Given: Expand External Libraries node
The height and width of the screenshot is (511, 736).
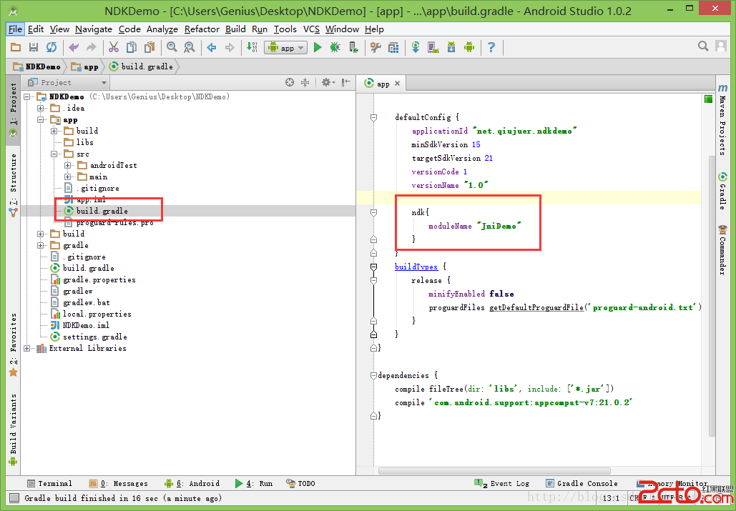Looking at the screenshot, I should click(x=27, y=349).
